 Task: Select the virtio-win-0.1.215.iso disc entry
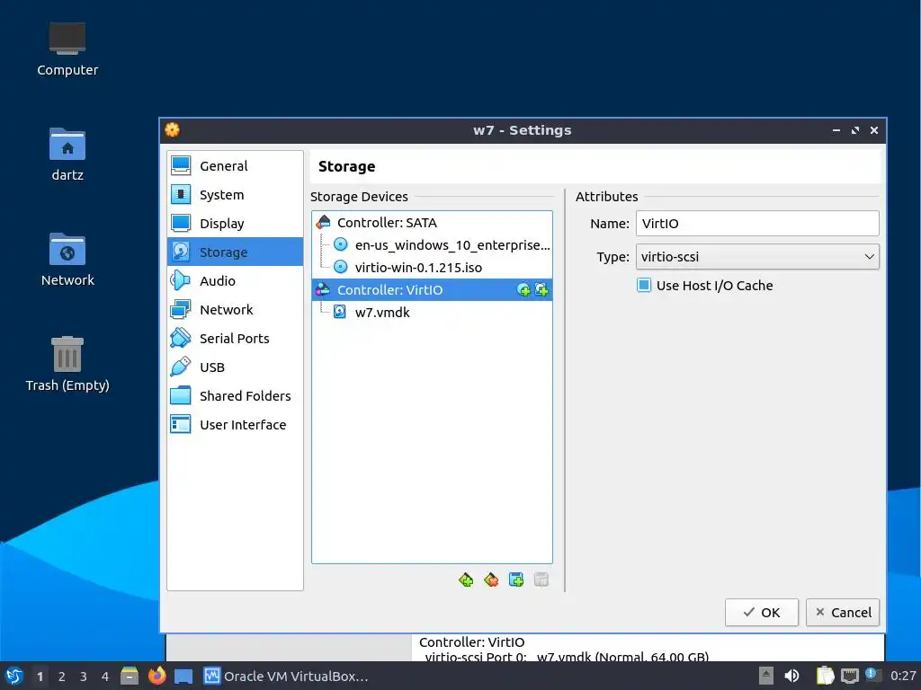(x=442, y=268)
